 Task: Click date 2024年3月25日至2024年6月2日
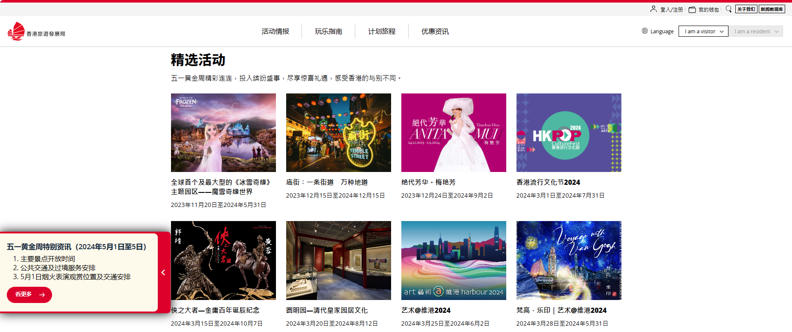pos(446,323)
